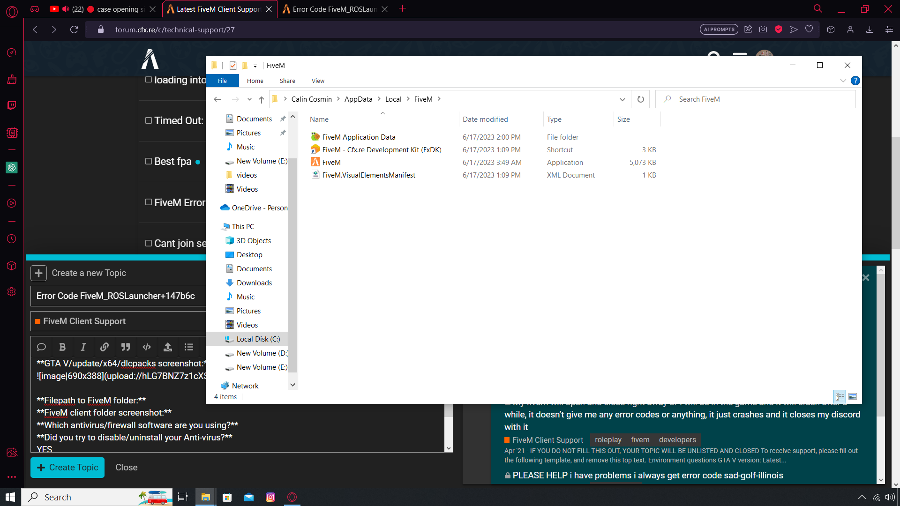Click the Italic formatting icon in editor

pyautogui.click(x=83, y=347)
